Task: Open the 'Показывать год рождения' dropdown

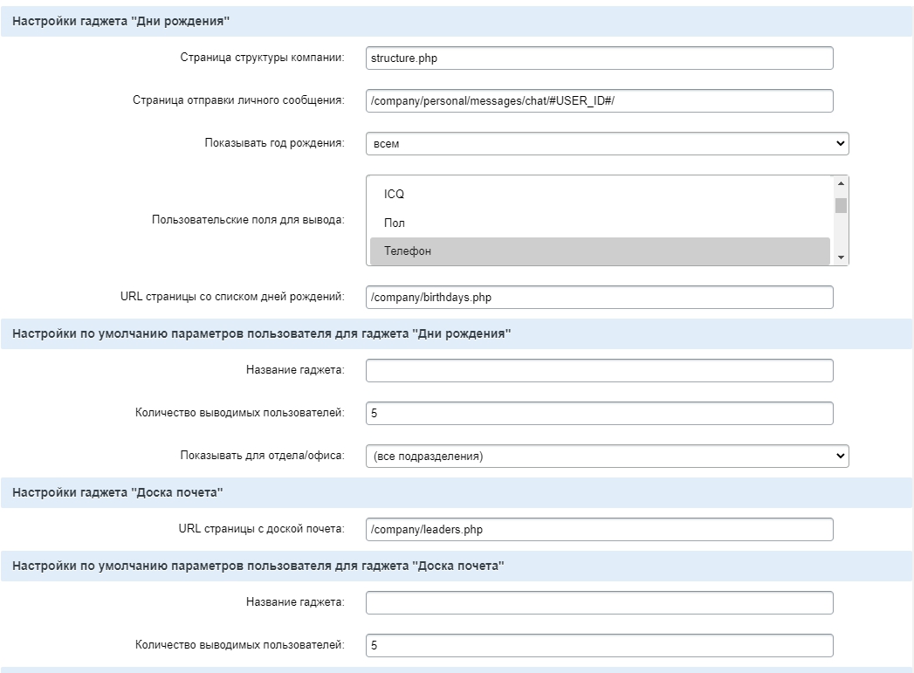Action: pos(607,143)
